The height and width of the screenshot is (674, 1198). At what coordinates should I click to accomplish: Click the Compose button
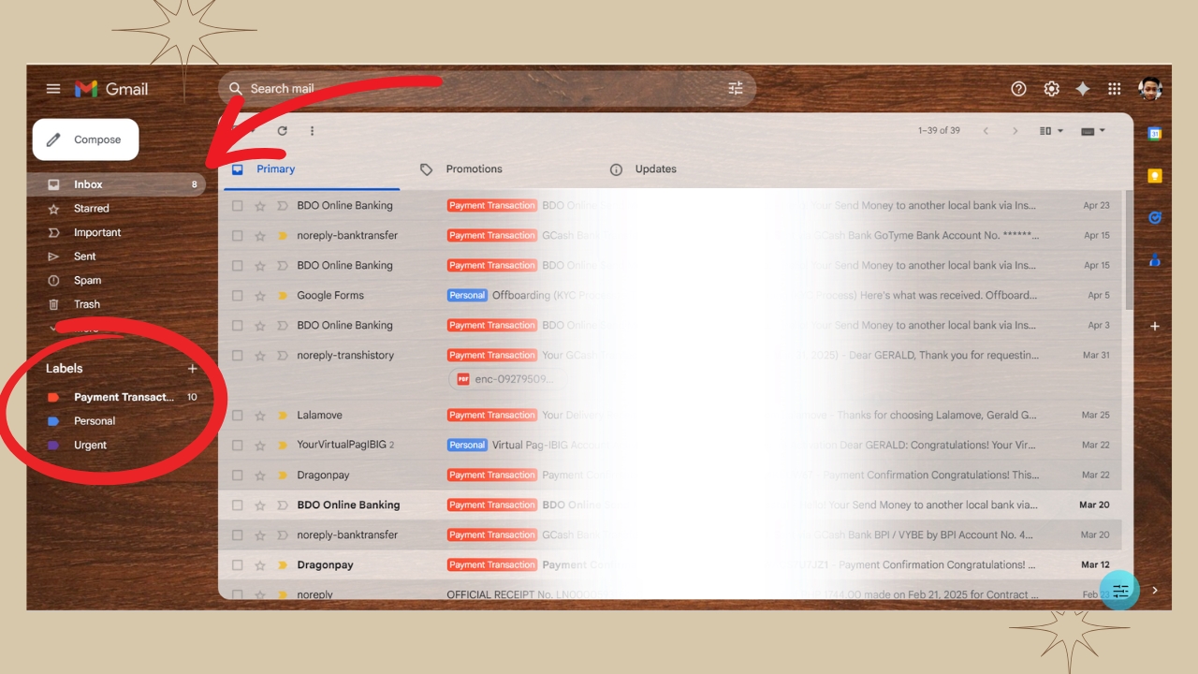86,139
